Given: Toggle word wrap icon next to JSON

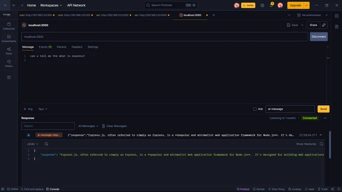Looking at the screenshot, I should pos(46,144).
